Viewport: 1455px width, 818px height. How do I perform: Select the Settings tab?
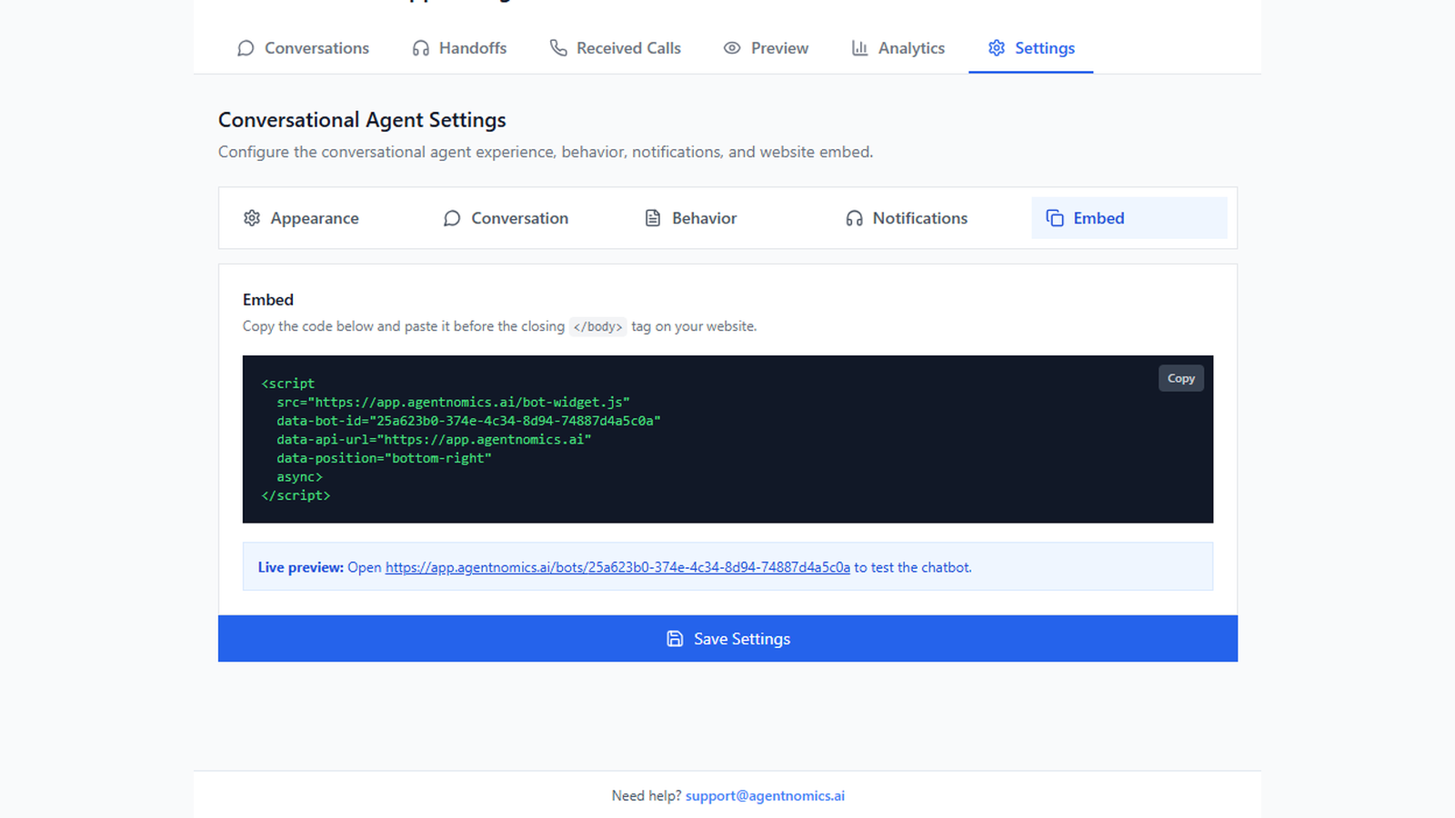pos(1031,48)
